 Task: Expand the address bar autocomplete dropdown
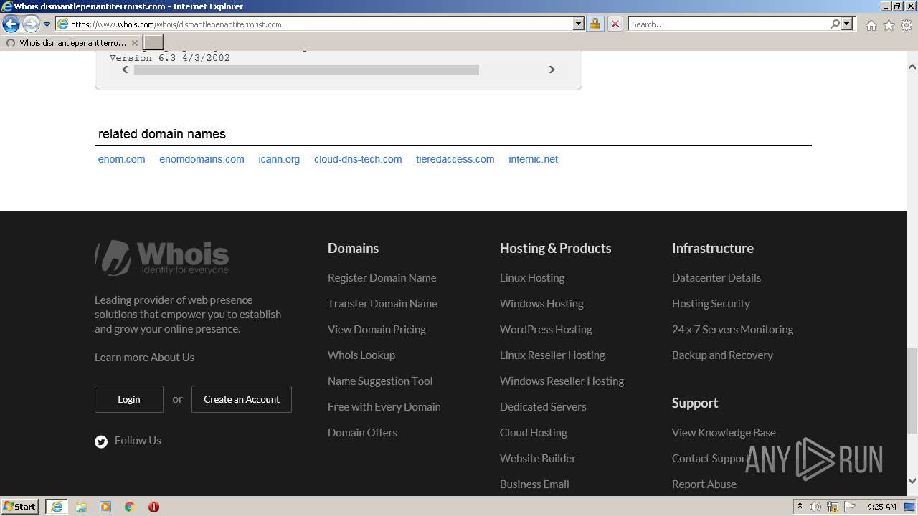[x=579, y=24]
